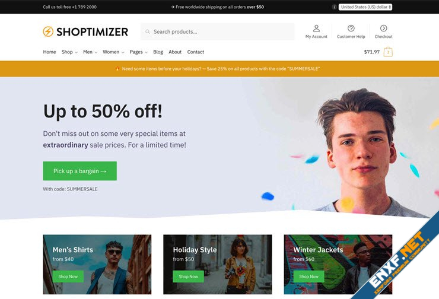Click Shop Now on Men's Shirts
This screenshot has height=299, width=439.
click(68, 276)
